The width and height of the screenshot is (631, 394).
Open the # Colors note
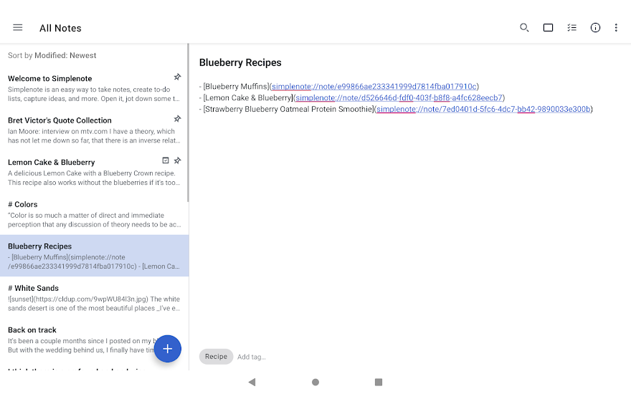94,214
